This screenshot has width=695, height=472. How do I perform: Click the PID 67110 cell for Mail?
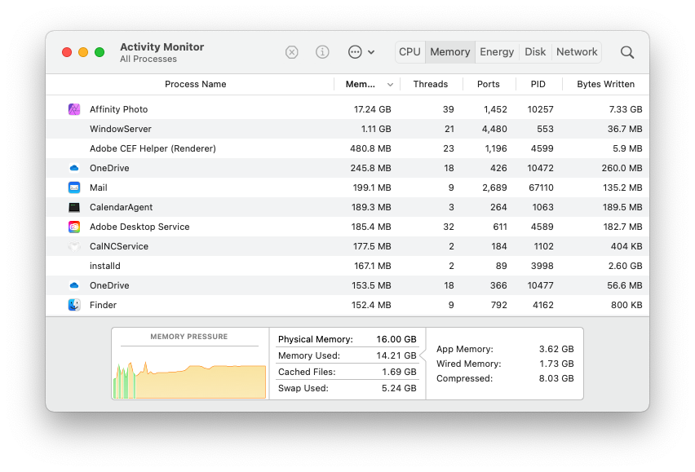click(x=541, y=187)
